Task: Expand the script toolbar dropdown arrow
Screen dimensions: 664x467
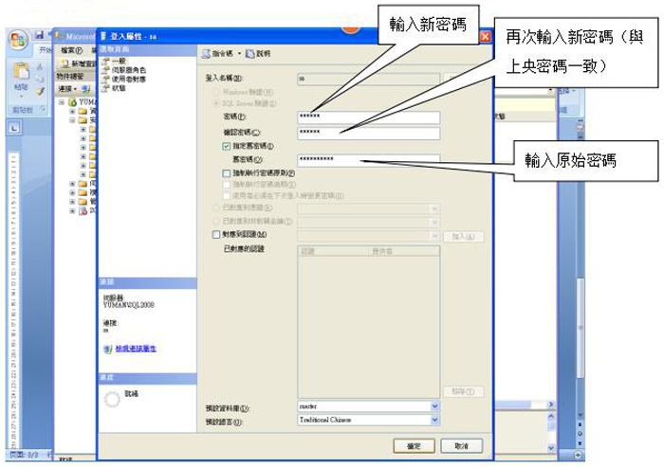Action: 239,52
